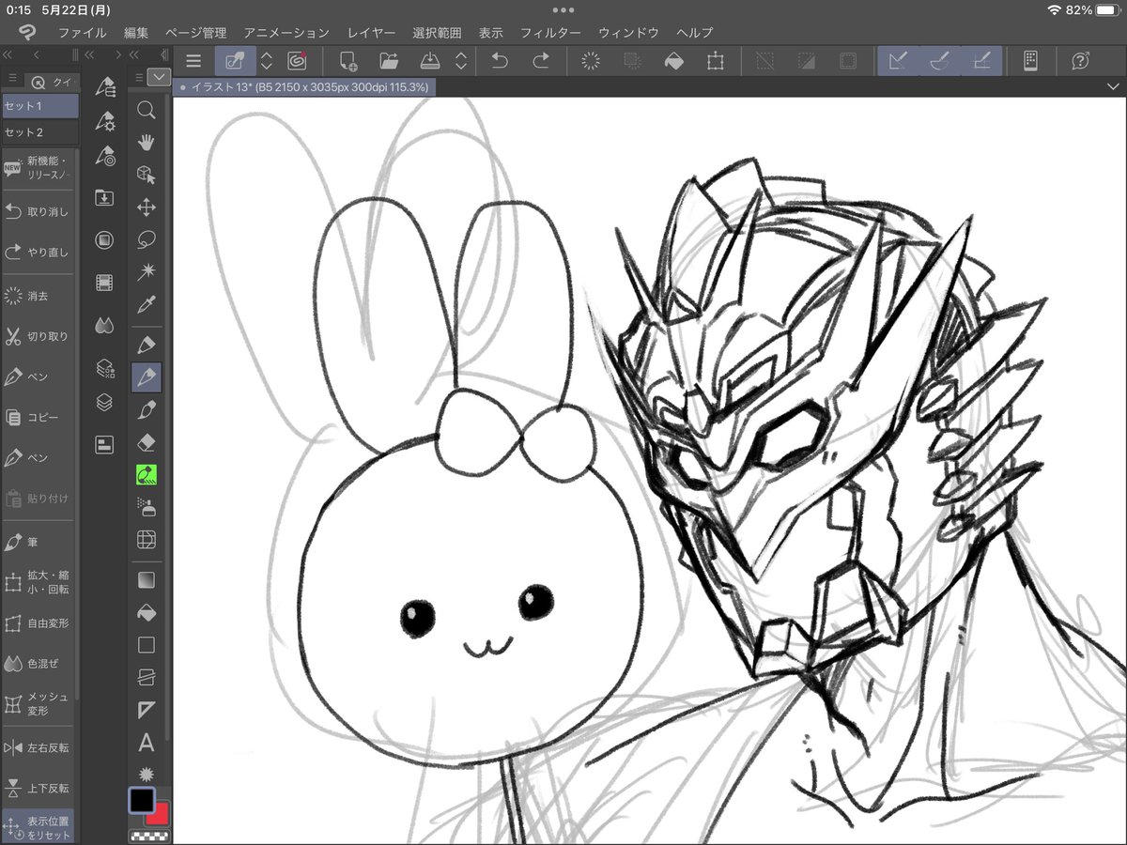Click the やり直し quick access button
Viewport: 1127px width, 845px height.
pos(38,253)
